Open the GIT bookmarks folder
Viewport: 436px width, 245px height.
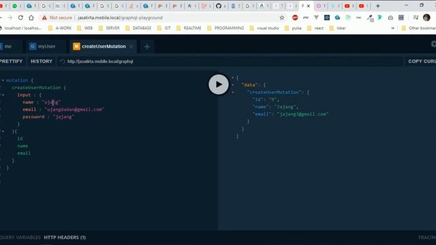pos(163,28)
